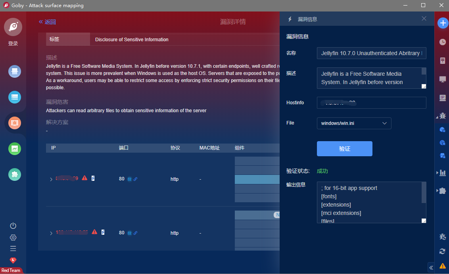
Task: Click the blue plus new scan button
Action: coord(443,23)
